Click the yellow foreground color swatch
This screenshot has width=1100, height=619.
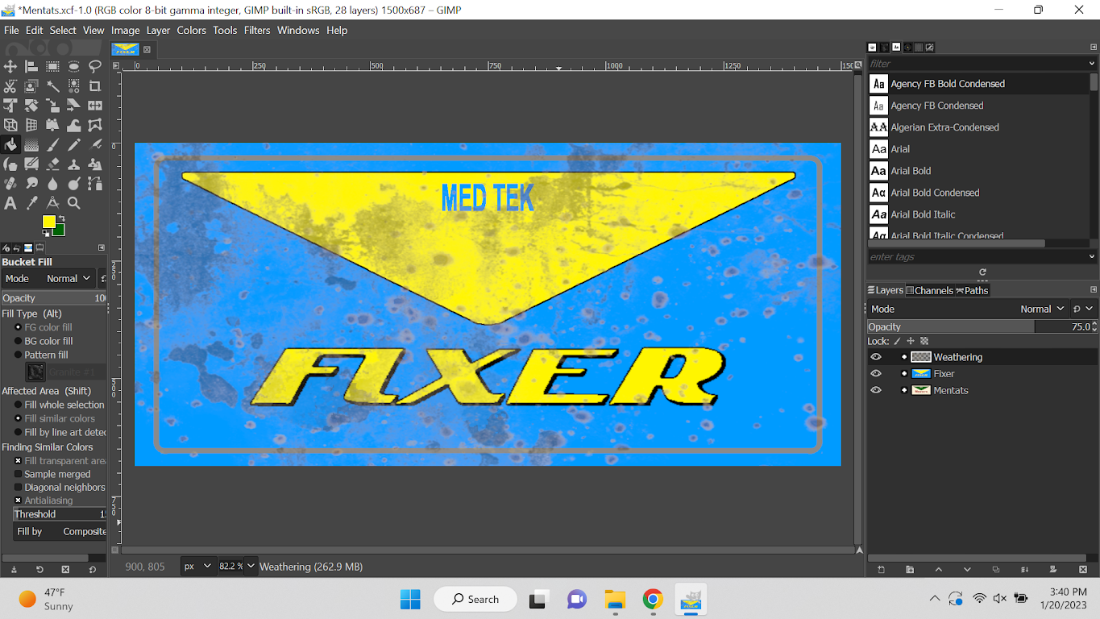[x=48, y=222]
